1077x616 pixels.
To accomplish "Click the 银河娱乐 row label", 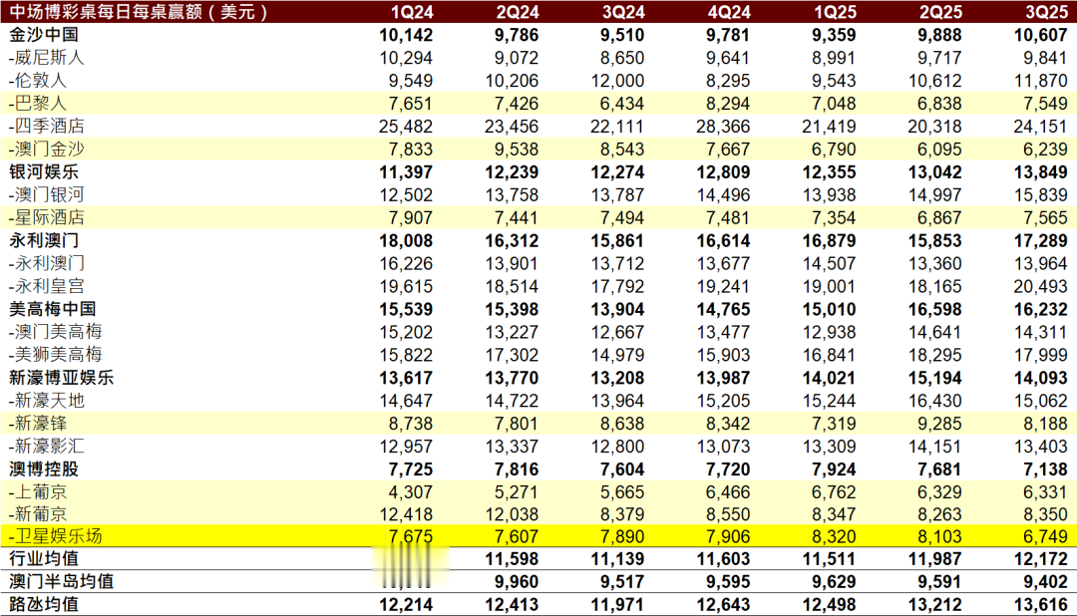I will click(44, 171).
